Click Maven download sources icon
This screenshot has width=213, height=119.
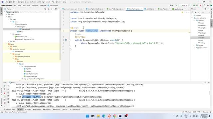[x=199, y=13]
